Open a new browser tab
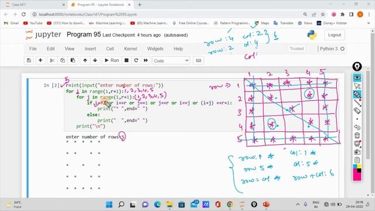Viewport: 375px width, 211px height. point(139,5)
